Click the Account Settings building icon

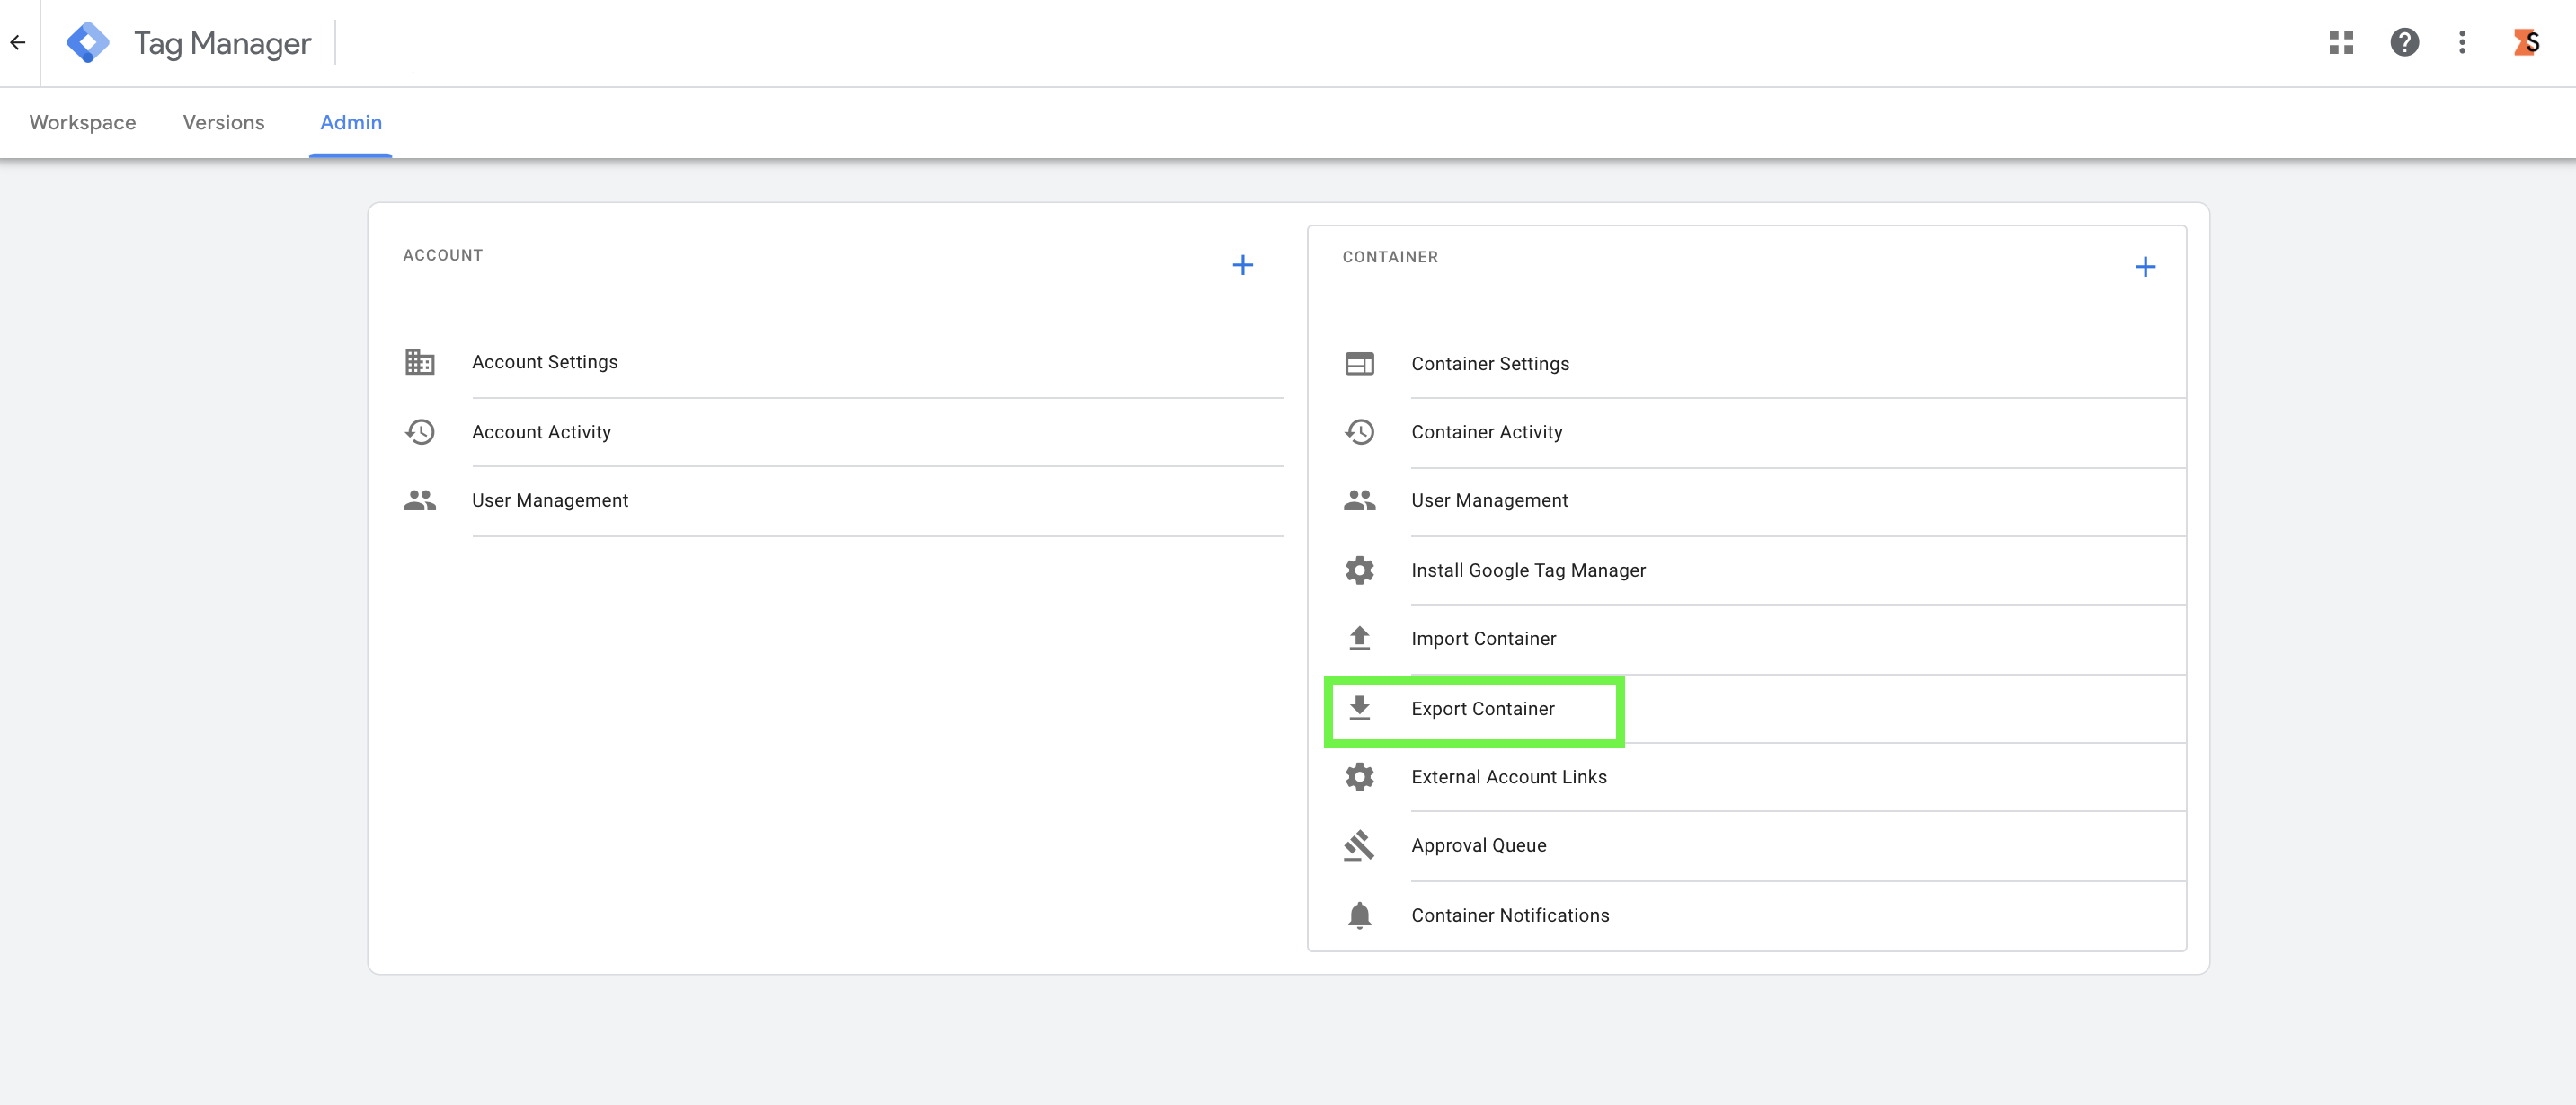pos(420,362)
